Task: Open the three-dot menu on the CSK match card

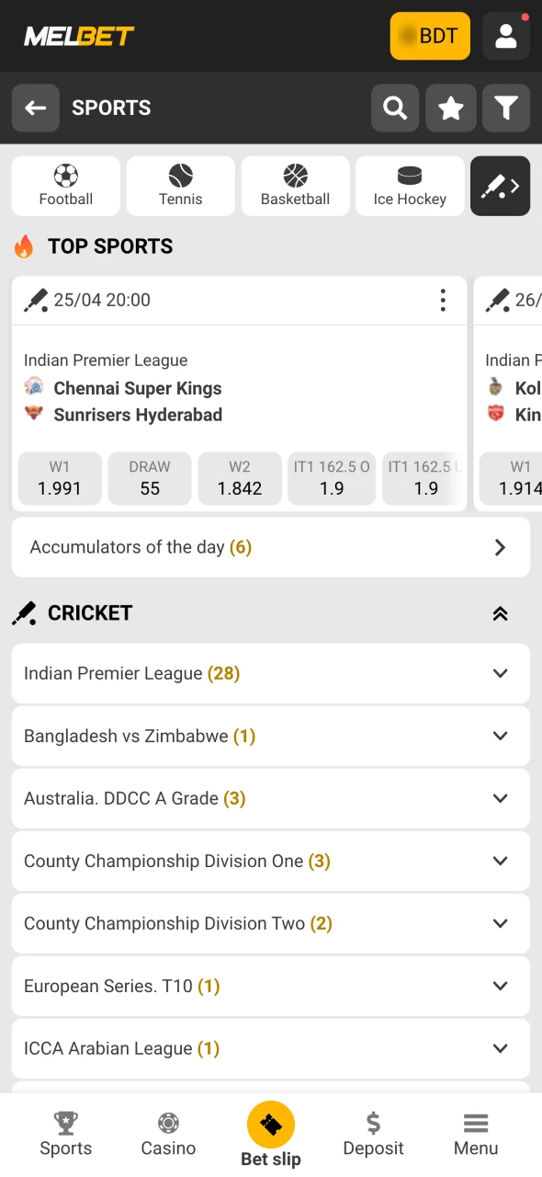Action: pos(443,300)
